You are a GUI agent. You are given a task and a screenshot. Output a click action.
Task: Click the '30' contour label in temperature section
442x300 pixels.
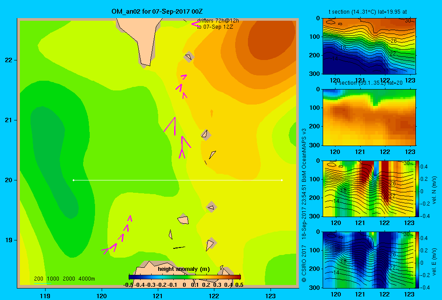click(408, 21)
